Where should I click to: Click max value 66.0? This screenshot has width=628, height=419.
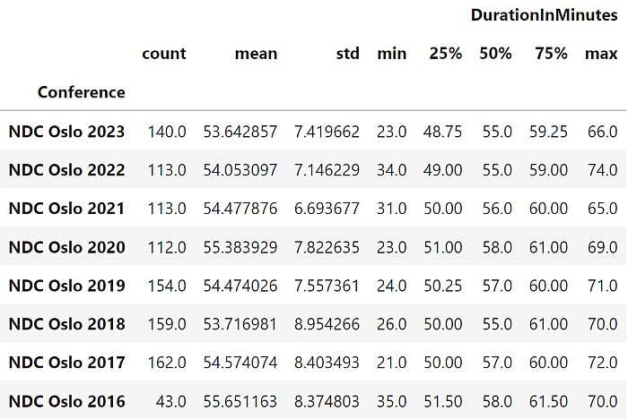pos(602,132)
